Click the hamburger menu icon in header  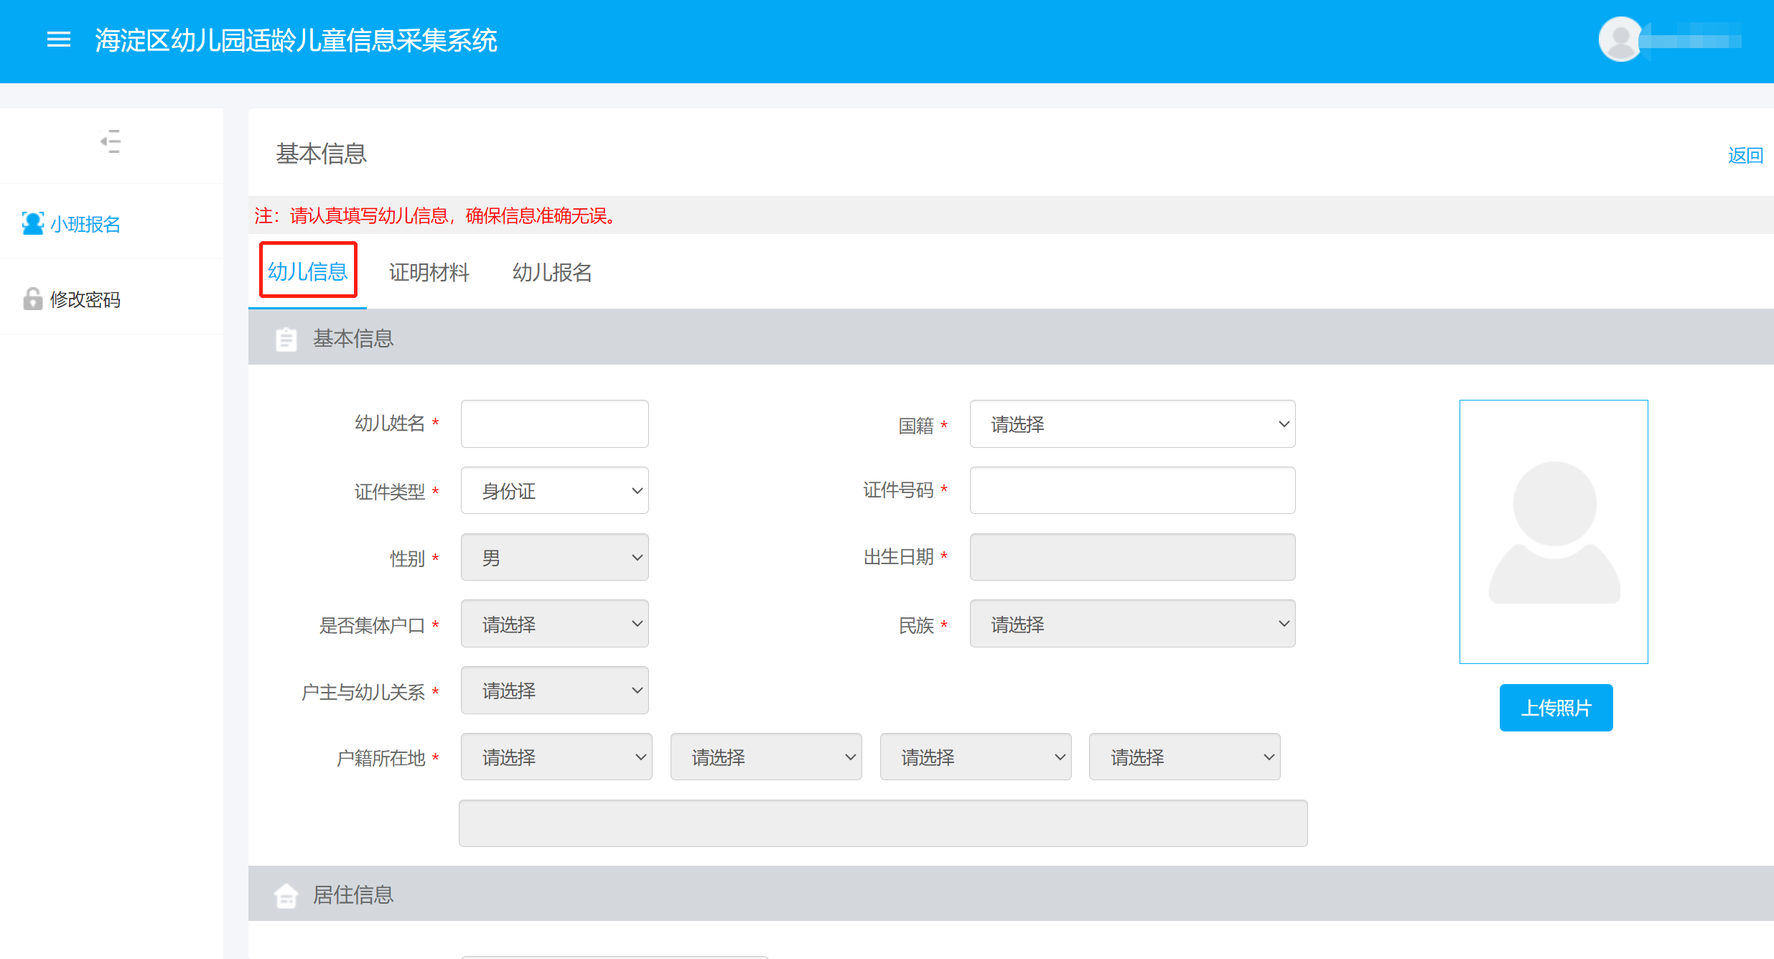click(58, 39)
